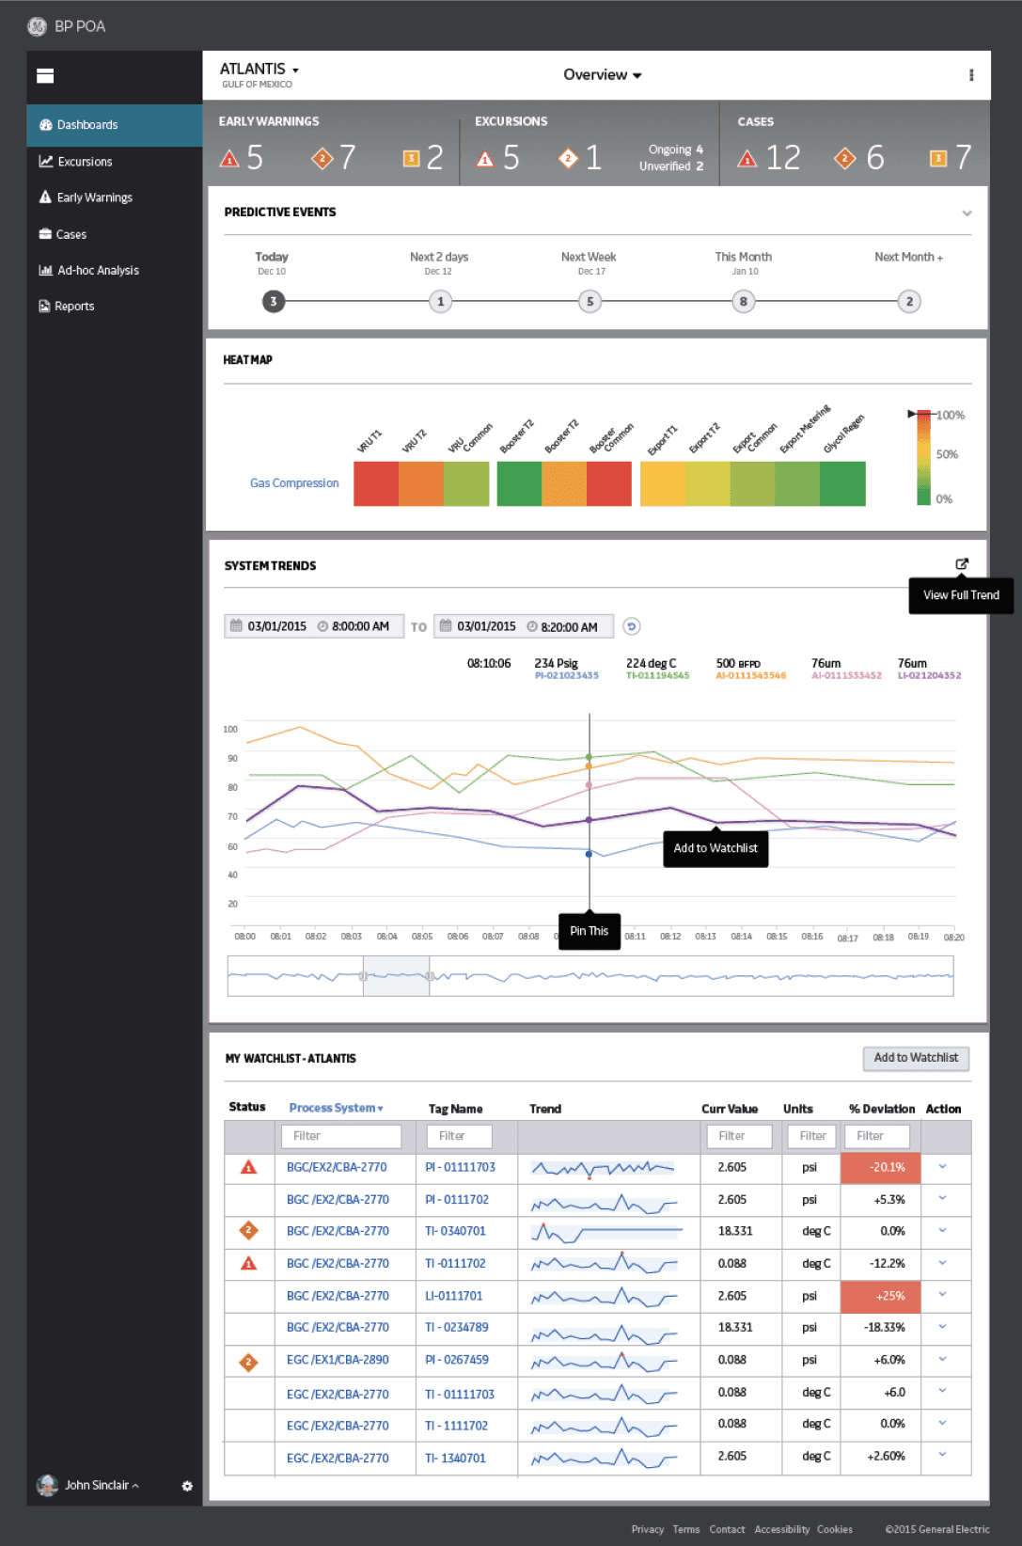Click the GE logo icon
This screenshot has height=1546, width=1022.
(37, 26)
